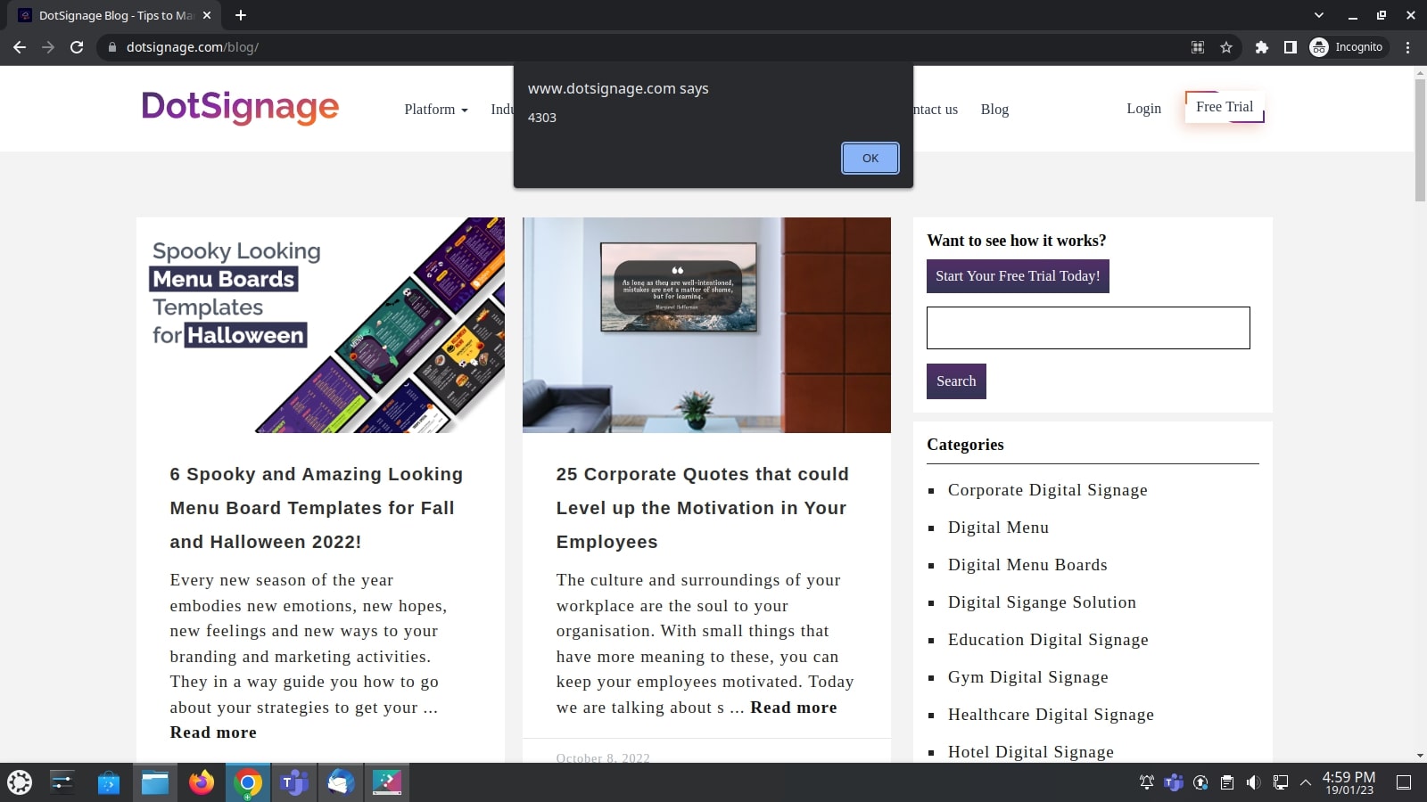The image size is (1427, 802).
Task: Reload the current page
Action: tap(78, 47)
